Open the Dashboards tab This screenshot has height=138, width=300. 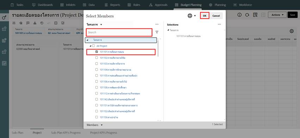[42, 5]
